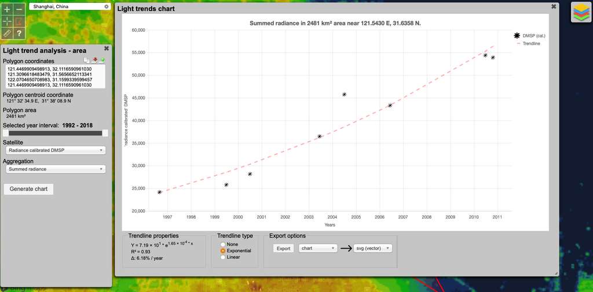Click the green arrow export coordinates icon
Viewport: 593px width, 292px height.
click(103, 61)
